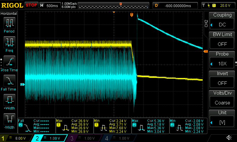Select channel 2 tab at 1.00 V
Viewport: 237px width, 142px height.
(49, 138)
